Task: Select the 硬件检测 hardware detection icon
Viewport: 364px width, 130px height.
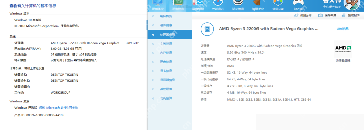Action: point(178,6)
